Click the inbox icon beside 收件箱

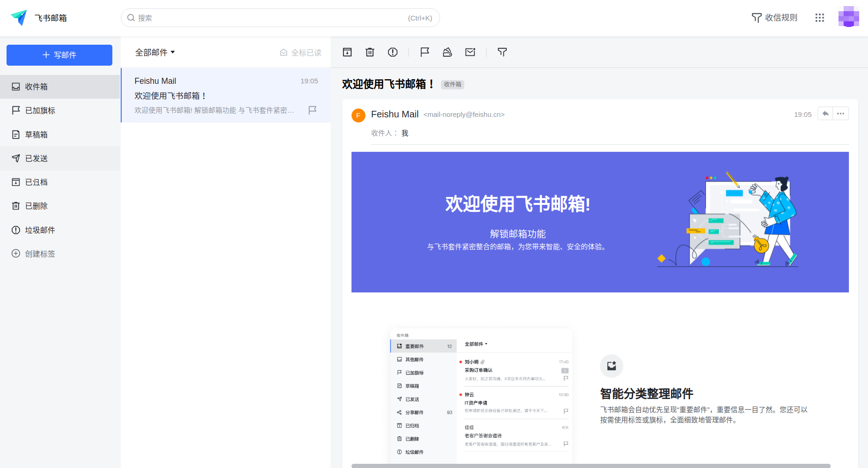[16, 87]
